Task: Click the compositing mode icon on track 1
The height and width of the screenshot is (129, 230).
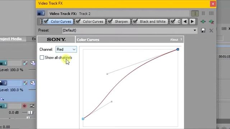Action: (x=33, y=63)
